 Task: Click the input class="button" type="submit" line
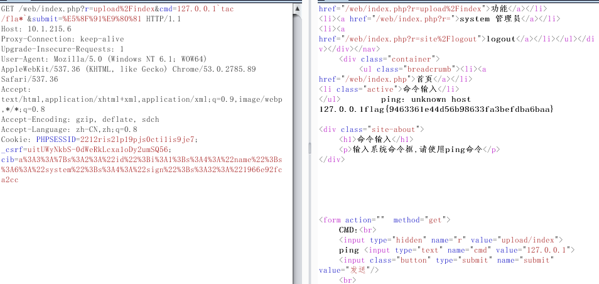[x=446, y=260]
